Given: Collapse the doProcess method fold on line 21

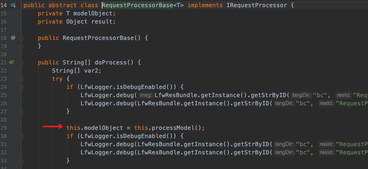Looking at the screenshot, I should 21,63.
